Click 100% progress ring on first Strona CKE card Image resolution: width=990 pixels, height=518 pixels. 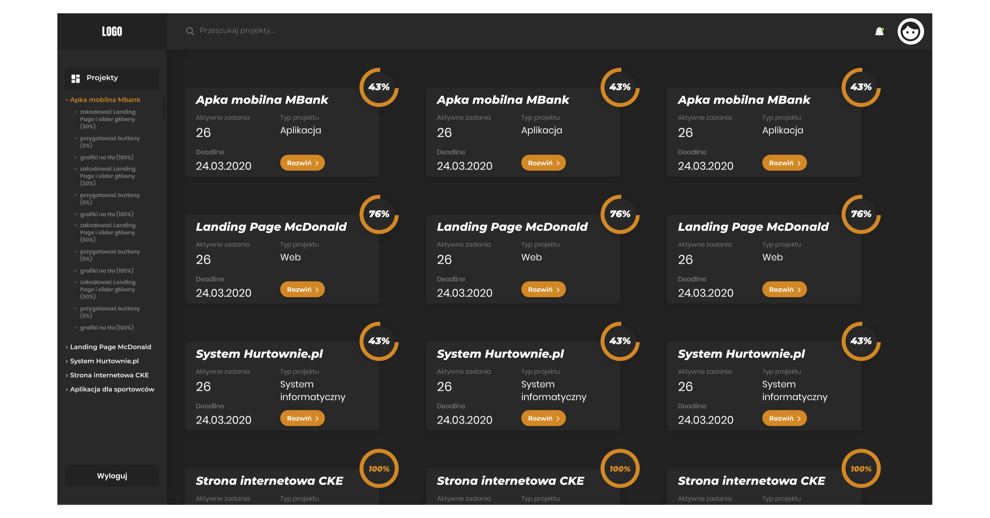click(379, 469)
